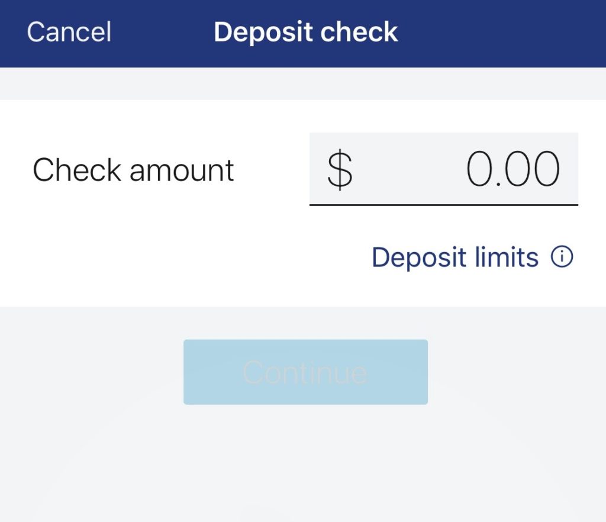The image size is (606, 522).
Task: Select the Deposit limits text link
Action: [x=455, y=256]
